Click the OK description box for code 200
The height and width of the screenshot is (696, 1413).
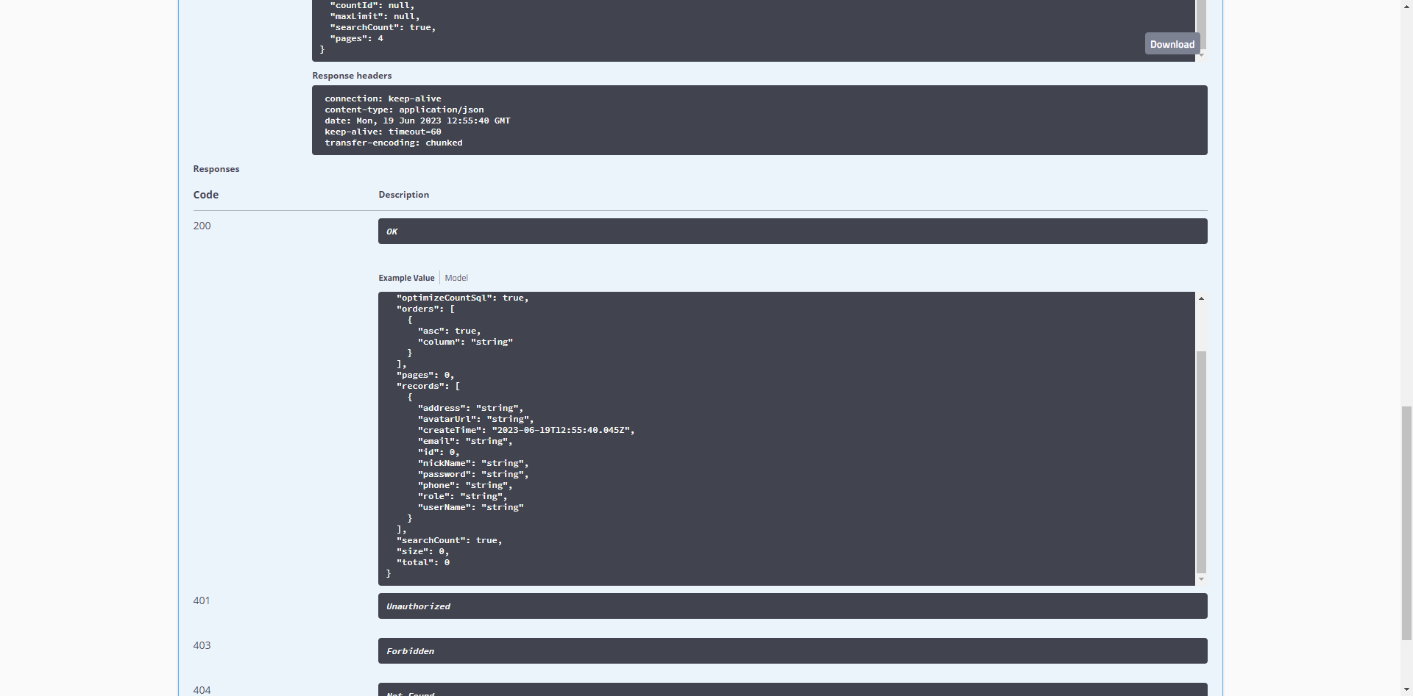click(792, 232)
